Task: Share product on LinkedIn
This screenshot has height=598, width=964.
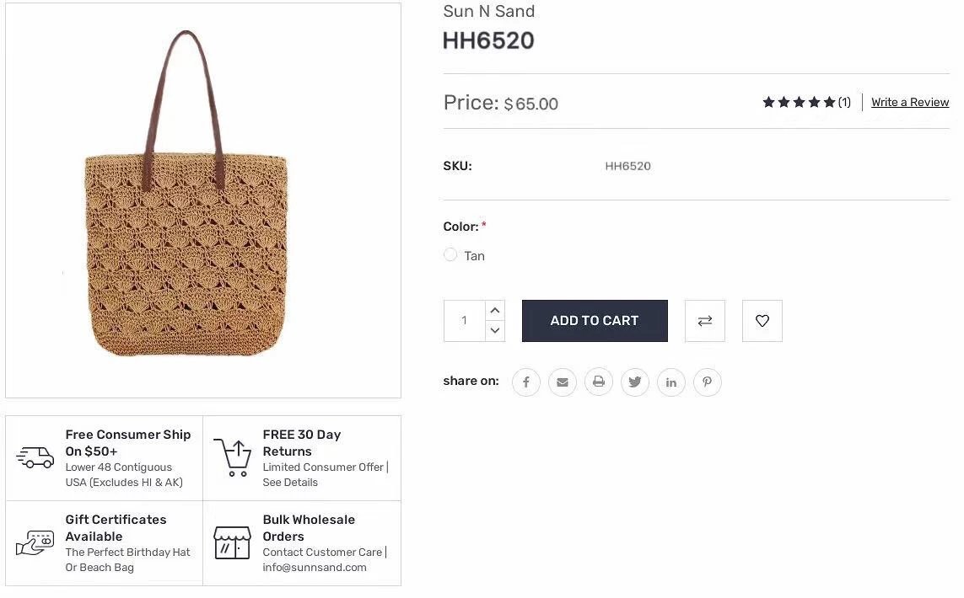Action: pyautogui.click(x=671, y=382)
